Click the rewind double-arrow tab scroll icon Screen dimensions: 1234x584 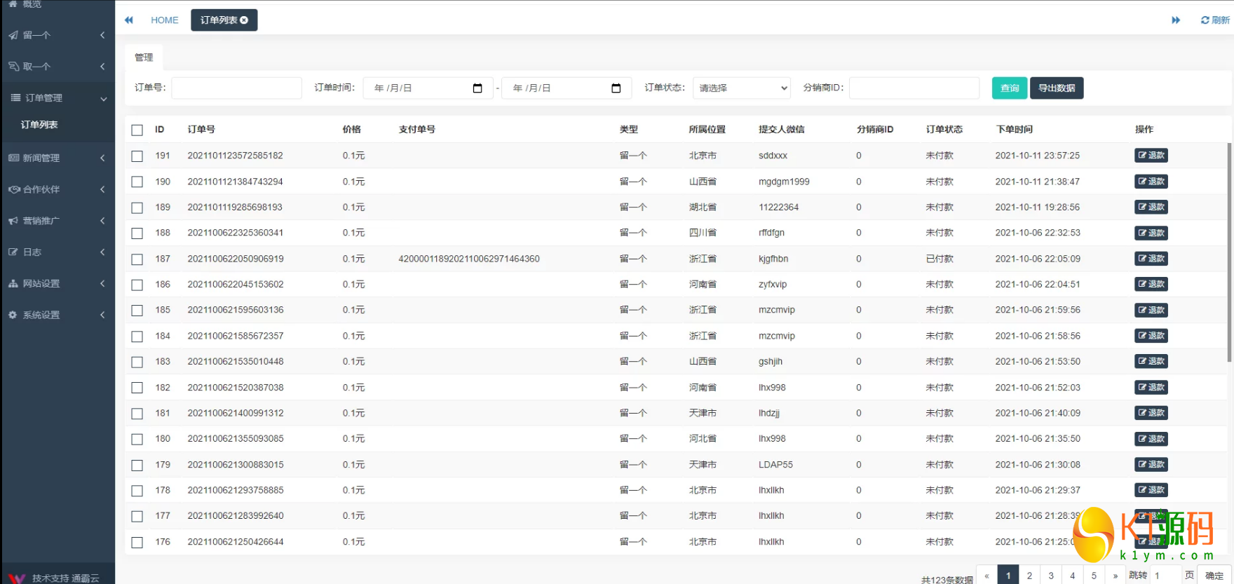tap(129, 20)
